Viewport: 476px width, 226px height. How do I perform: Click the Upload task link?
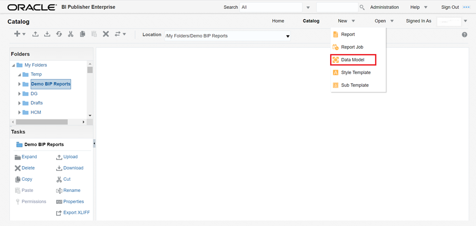(70, 157)
